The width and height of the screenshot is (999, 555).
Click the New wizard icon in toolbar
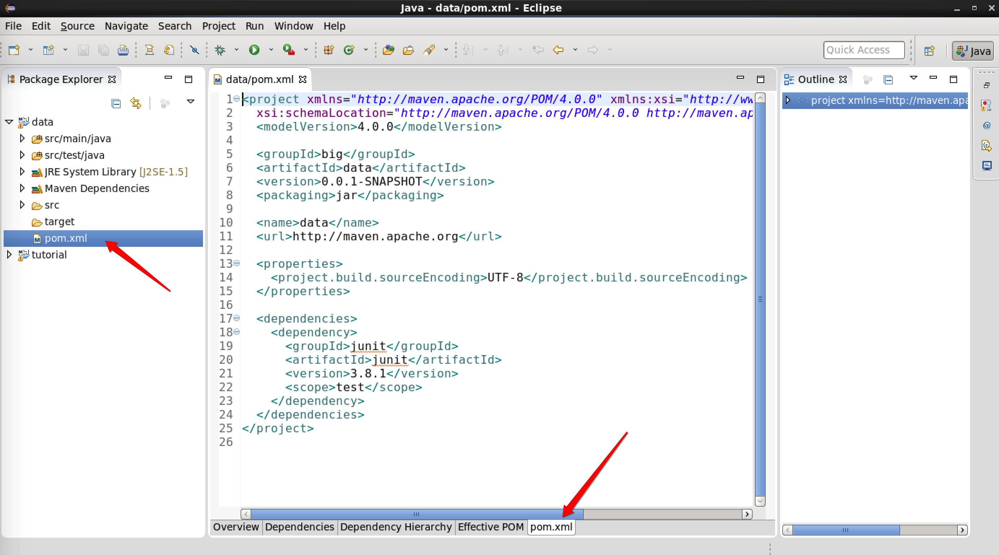(14, 49)
